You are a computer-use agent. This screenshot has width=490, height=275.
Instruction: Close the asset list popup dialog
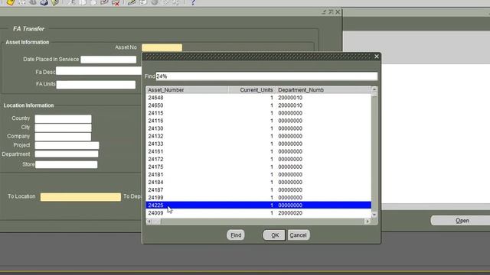pos(376,57)
